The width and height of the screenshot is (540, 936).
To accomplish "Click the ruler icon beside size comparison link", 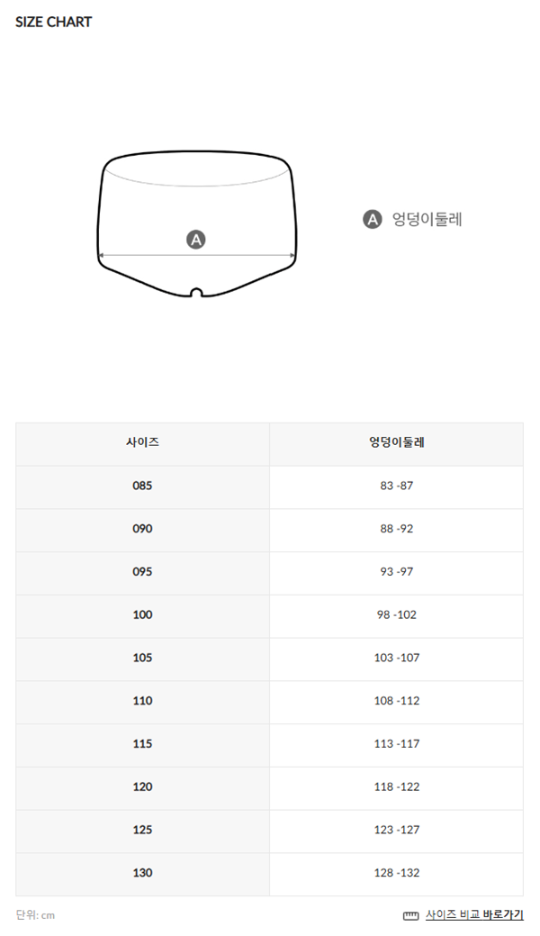I will pyautogui.click(x=410, y=915).
